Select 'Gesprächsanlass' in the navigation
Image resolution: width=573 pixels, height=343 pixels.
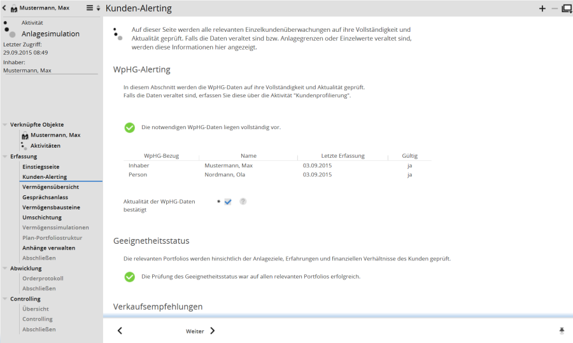click(x=45, y=197)
